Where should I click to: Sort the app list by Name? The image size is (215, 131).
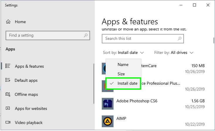[x=123, y=64]
